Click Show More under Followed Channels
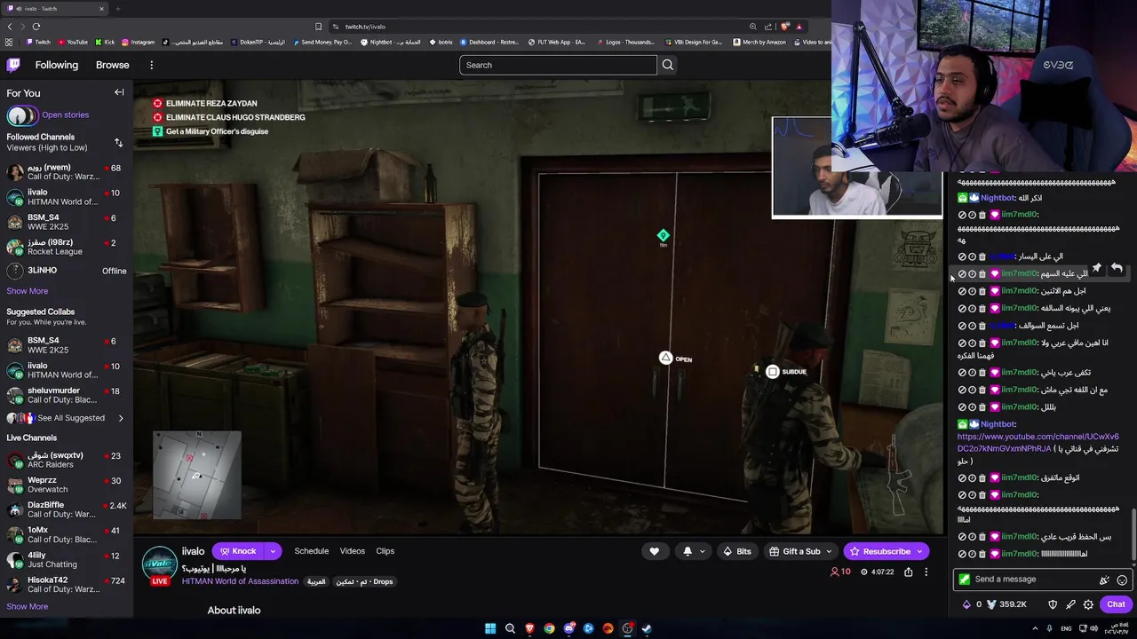1137x639 pixels. 28,291
